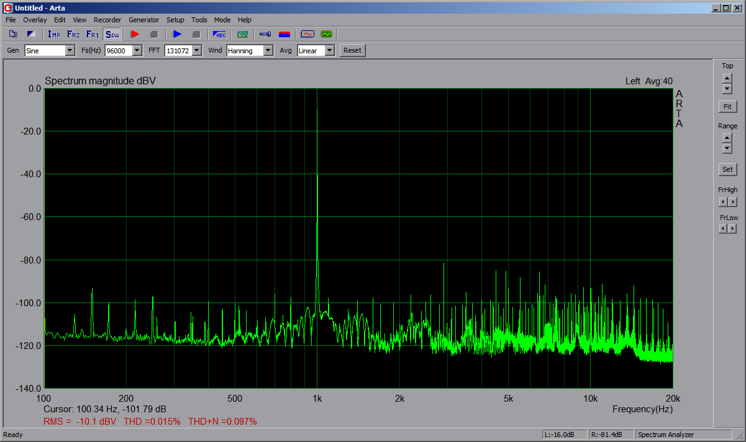Toggle the Spa spectrum analyzer mode
Viewport: 746px width, 442px height.
point(112,34)
